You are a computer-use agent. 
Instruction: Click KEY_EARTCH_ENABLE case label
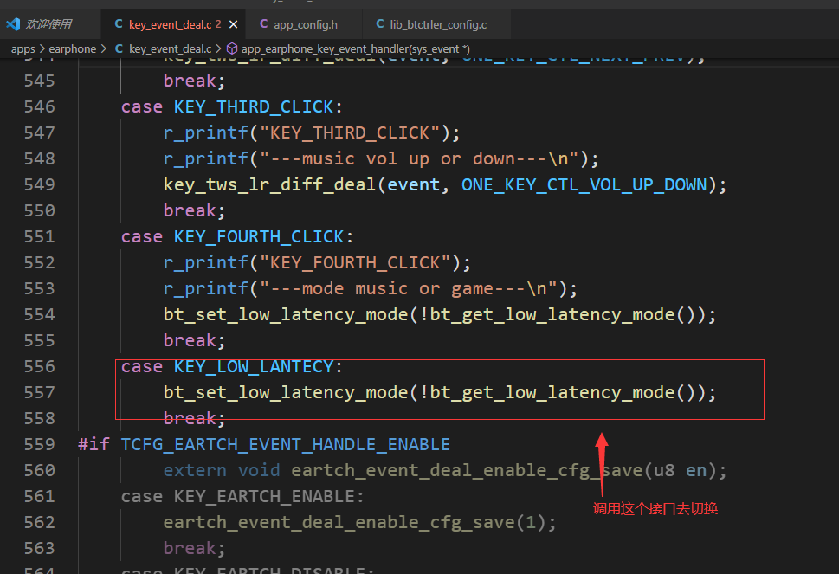tap(264, 496)
